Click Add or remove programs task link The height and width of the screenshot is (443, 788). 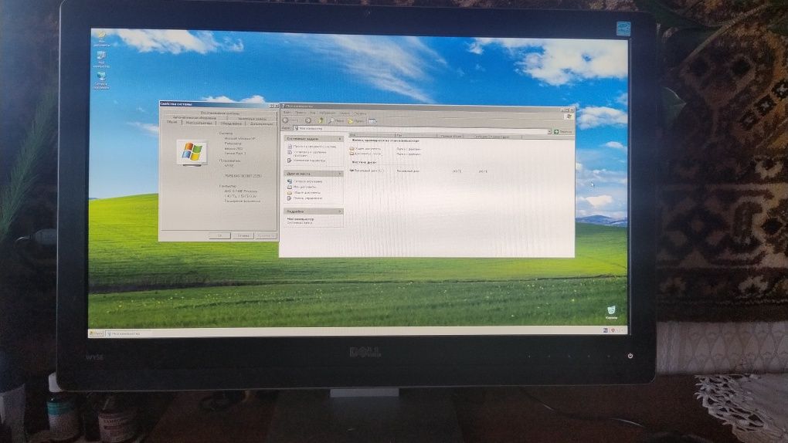(x=307, y=153)
